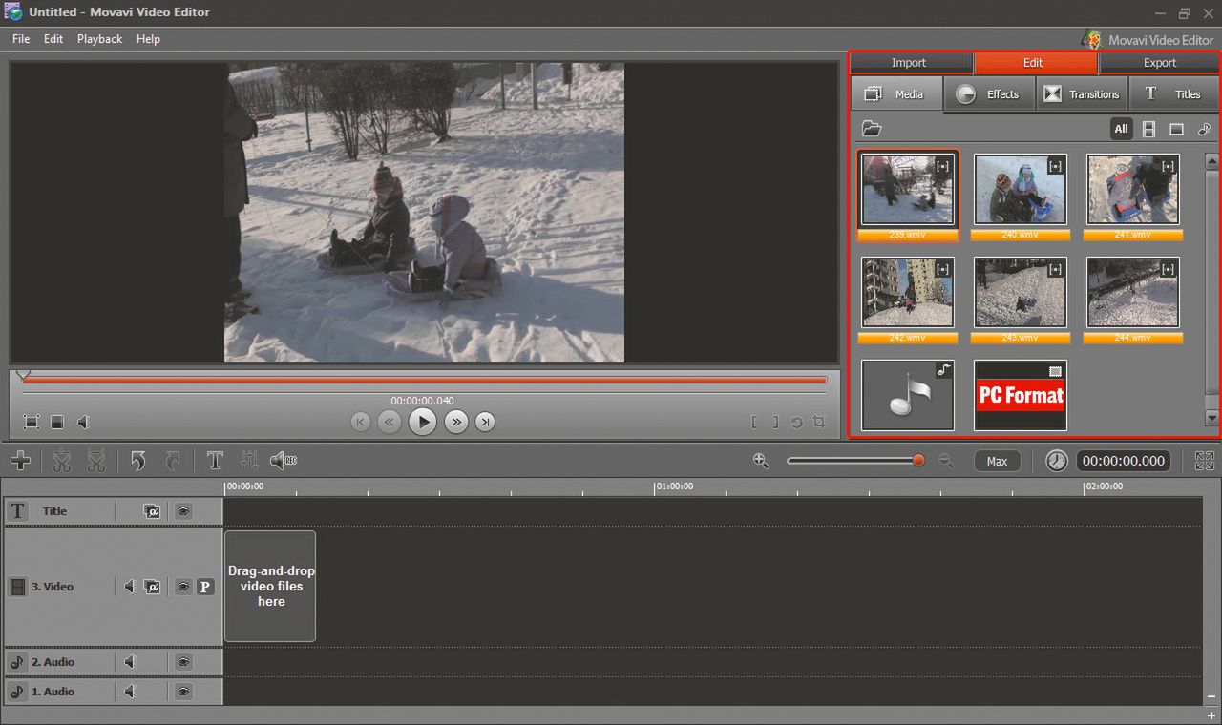Open the Effects sub-tab
The width and height of the screenshot is (1222, 725).
click(989, 94)
